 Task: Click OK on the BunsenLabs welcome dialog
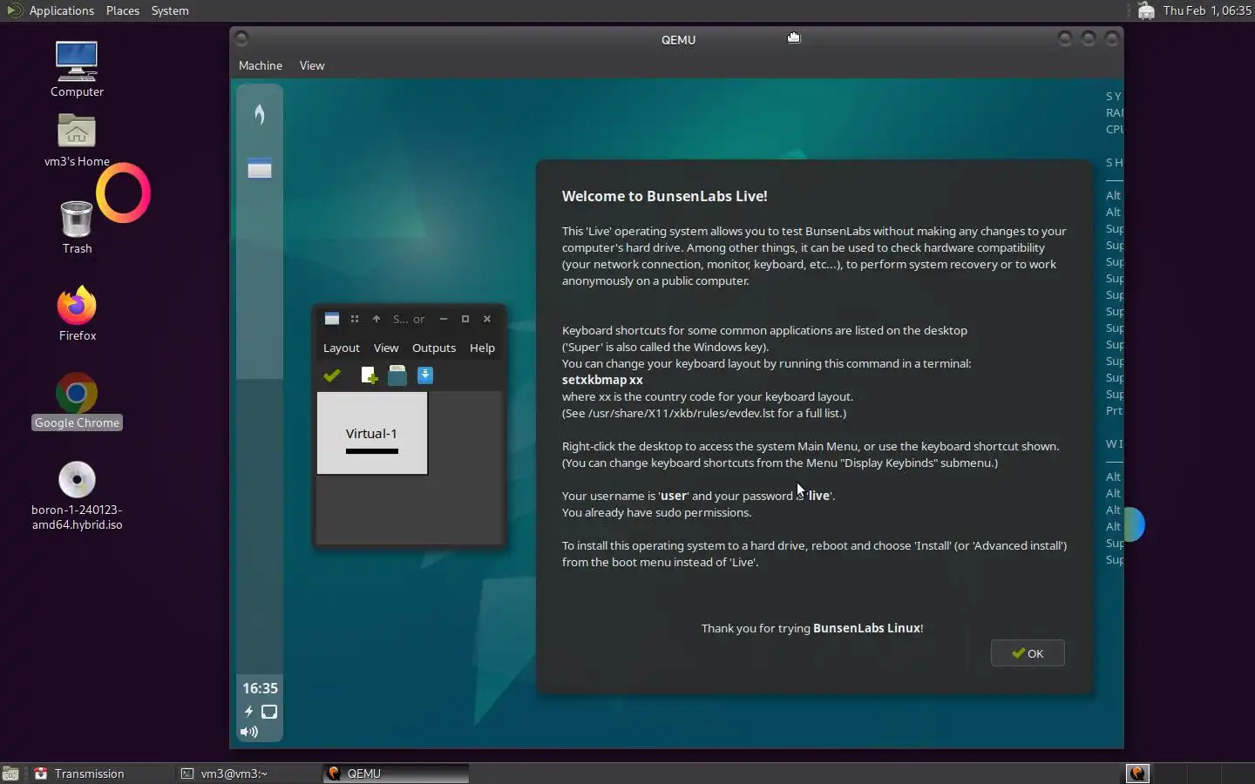point(1028,653)
